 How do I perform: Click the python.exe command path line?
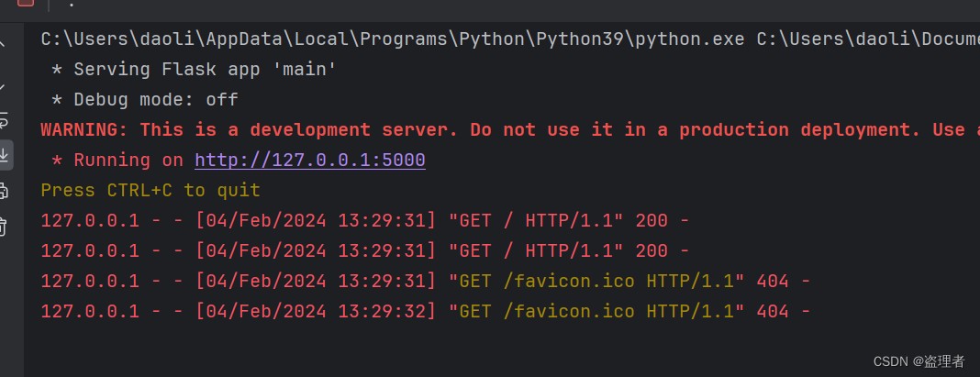[510, 39]
